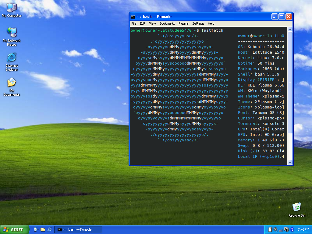
Task: Click the Konsole title bar terminal icon
Action: pos(133,17)
